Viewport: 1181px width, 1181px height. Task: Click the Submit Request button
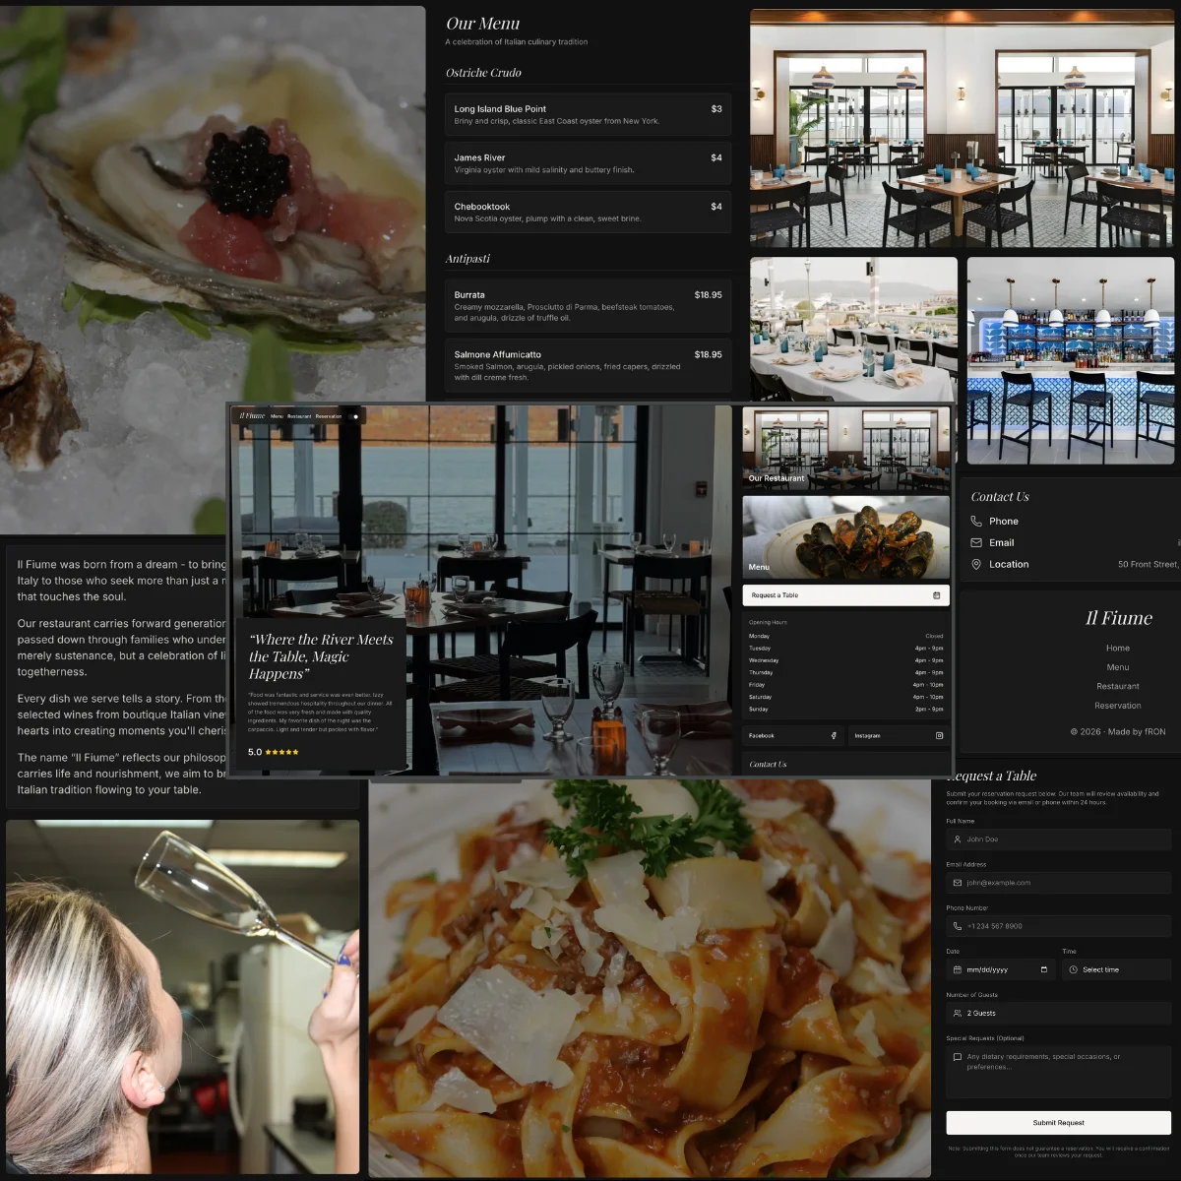[x=1058, y=1122]
